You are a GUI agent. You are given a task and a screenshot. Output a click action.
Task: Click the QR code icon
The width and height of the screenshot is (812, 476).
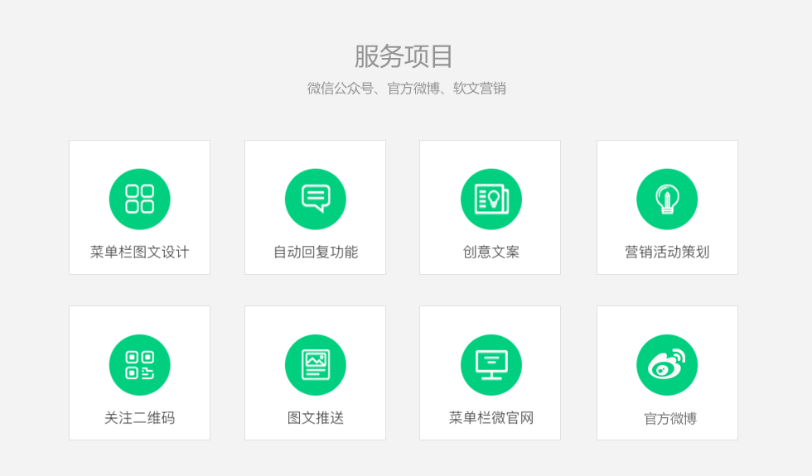[x=140, y=365]
